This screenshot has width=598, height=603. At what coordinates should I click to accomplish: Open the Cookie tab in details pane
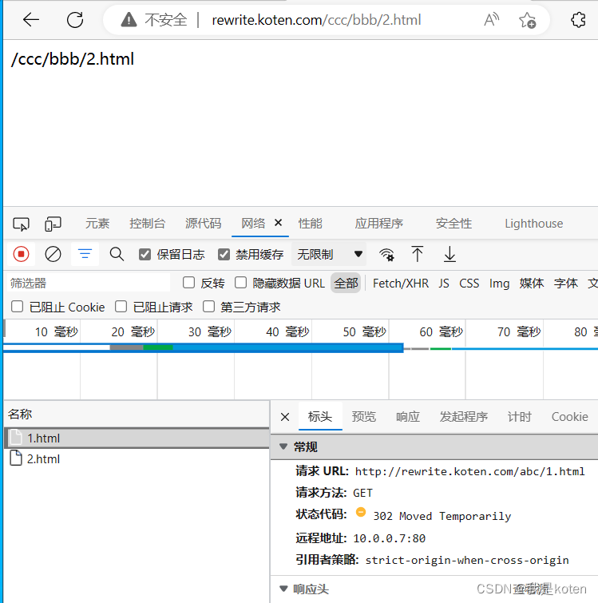point(569,417)
